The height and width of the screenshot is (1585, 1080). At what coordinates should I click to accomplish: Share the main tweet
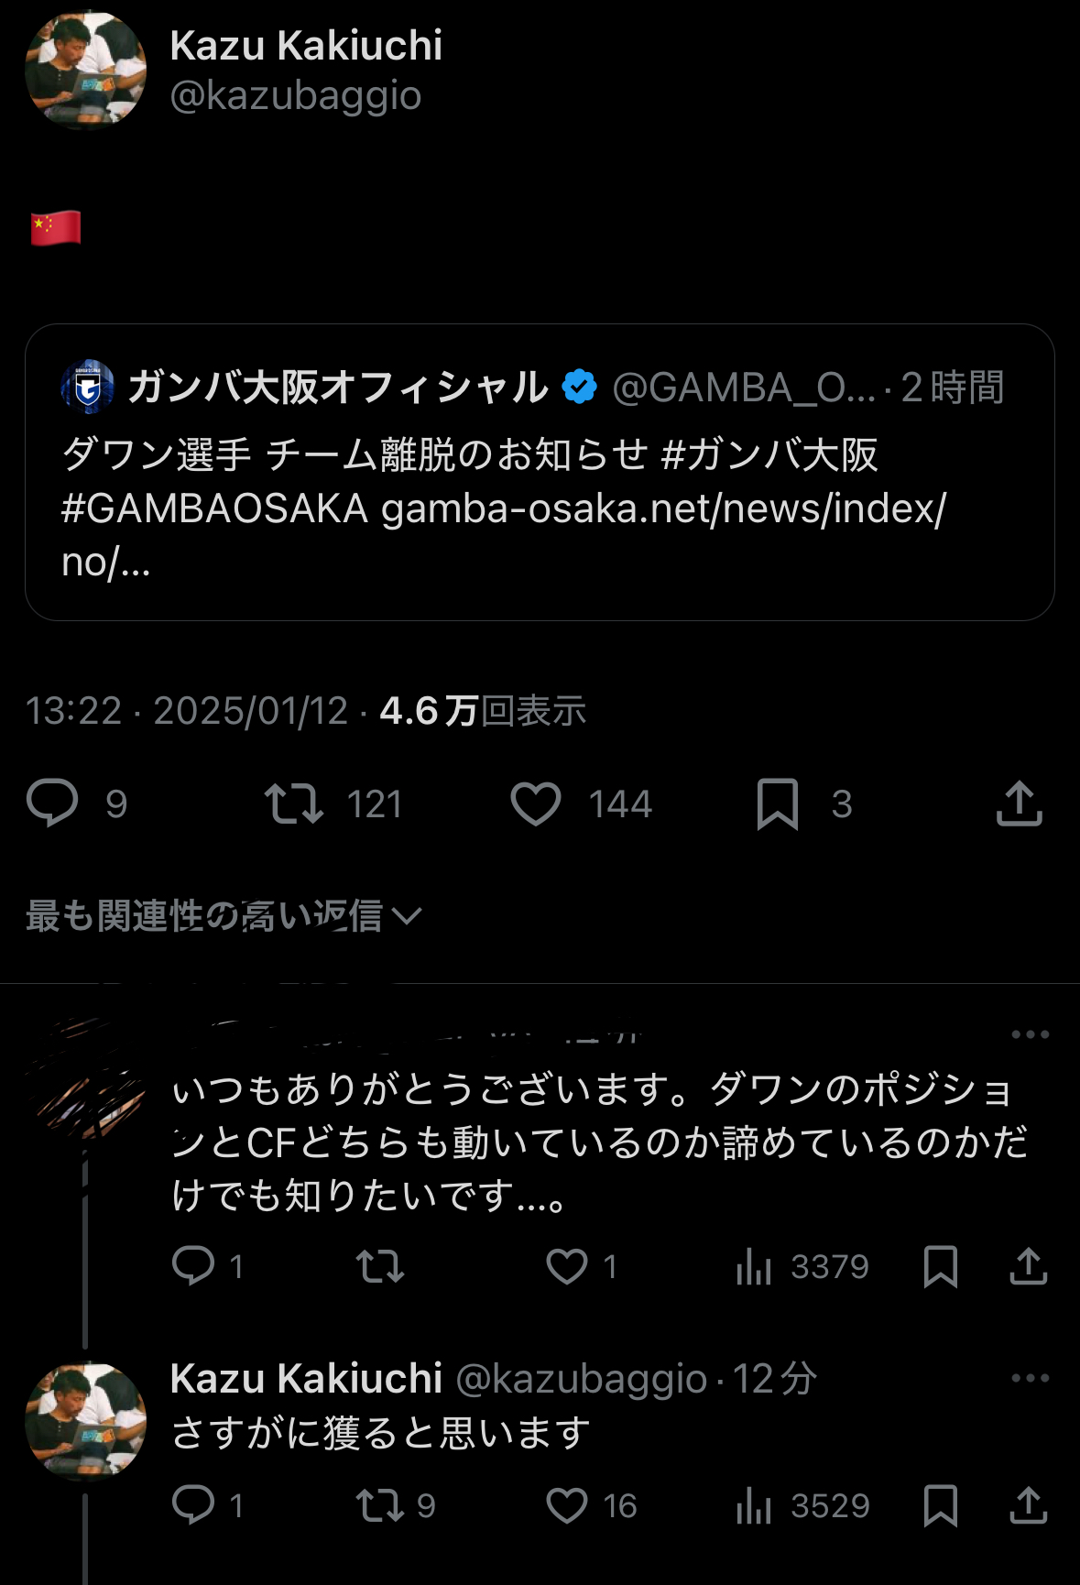click(x=1019, y=803)
